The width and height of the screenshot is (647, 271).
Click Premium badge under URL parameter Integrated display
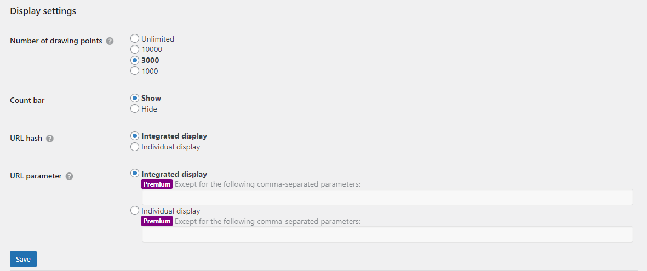coord(157,184)
